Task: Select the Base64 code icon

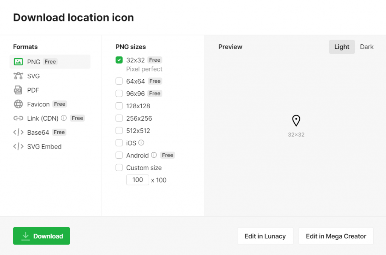Action: pyautogui.click(x=19, y=132)
